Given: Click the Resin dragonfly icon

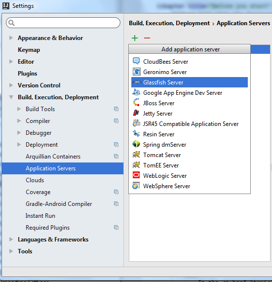Looking at the screenshot, I should coord(136,134).
